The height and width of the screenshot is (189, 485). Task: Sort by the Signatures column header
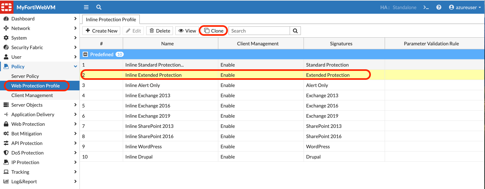(344, 44)
